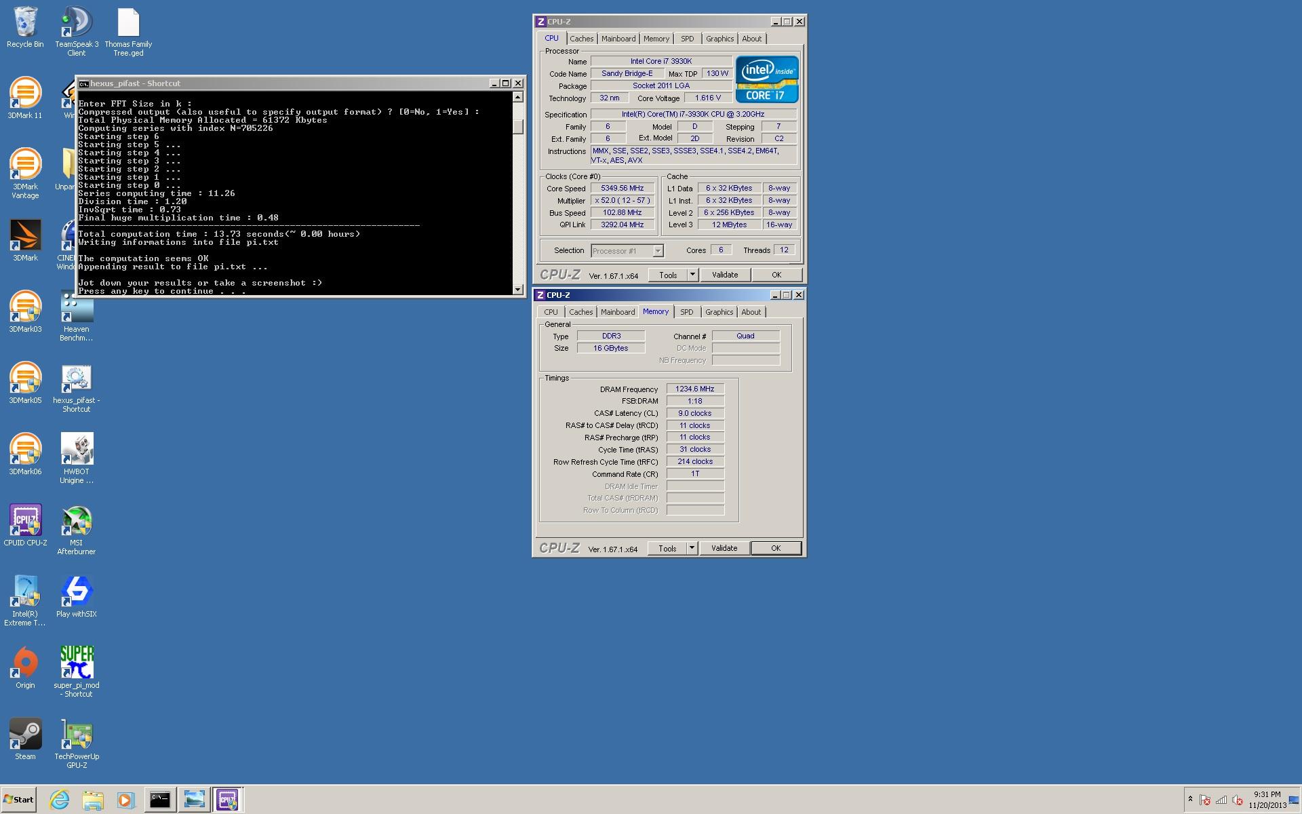The height and width of the screenshot is (814, 1302).
Task: Launch Play withSIX shortcut
Action: coord(76,598)
